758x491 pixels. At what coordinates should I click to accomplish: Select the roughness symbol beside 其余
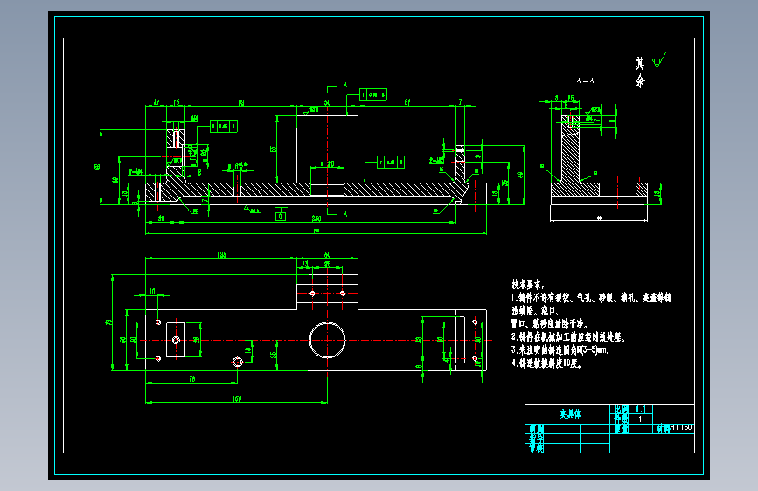click(x=659, y=60)
